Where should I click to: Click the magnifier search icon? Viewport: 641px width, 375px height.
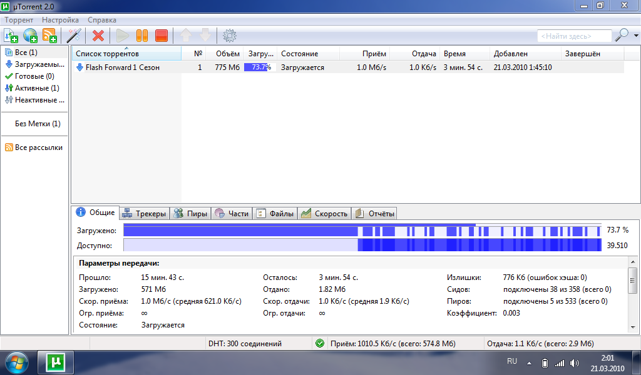point(622,36)
